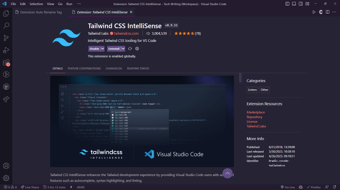Select the Linters category tag

[x=252, y=90]
